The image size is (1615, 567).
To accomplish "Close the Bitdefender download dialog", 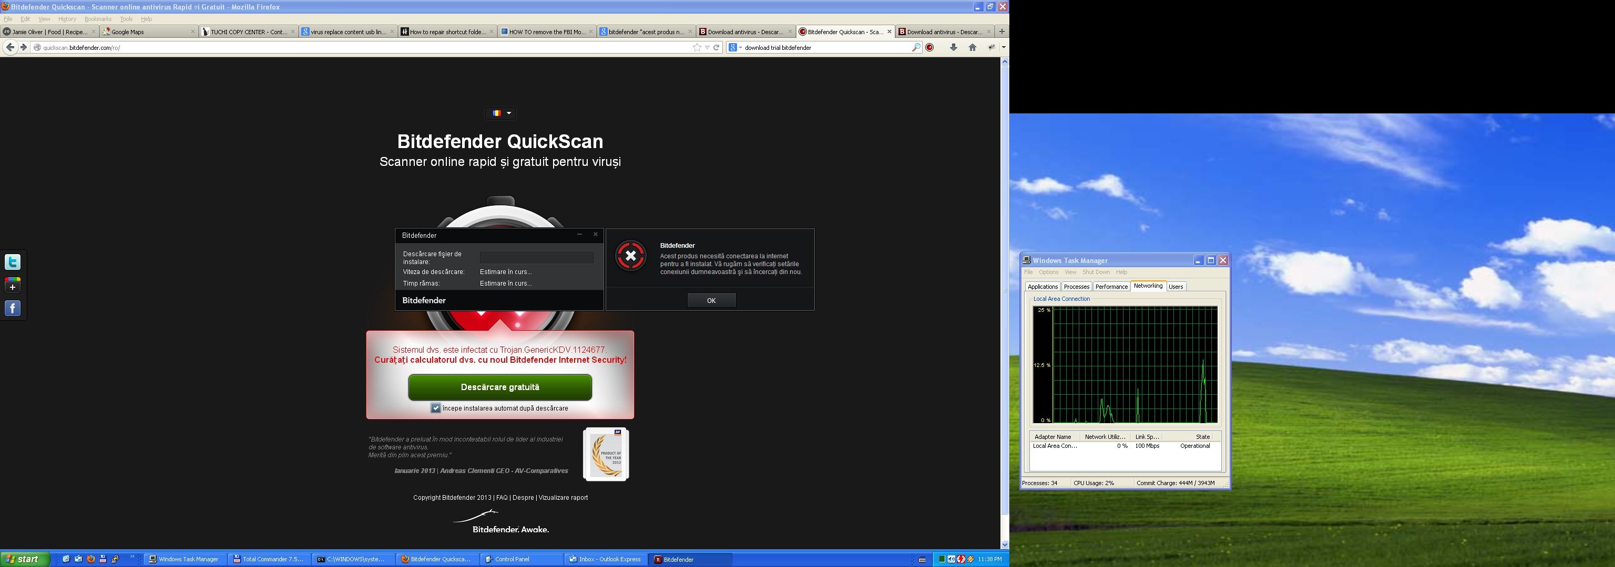I will (596, 235).
